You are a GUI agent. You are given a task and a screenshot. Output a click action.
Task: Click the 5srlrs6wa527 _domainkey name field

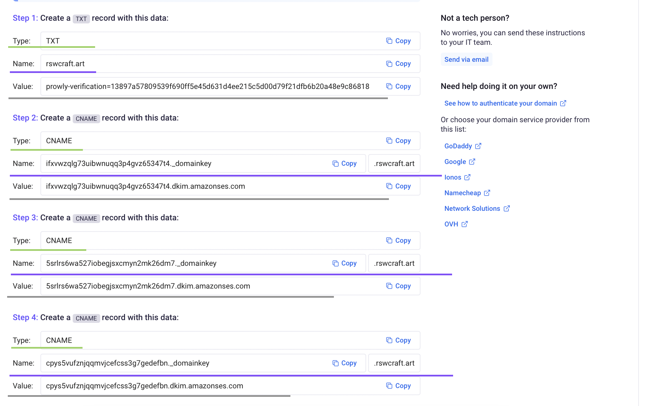point(203,263)
